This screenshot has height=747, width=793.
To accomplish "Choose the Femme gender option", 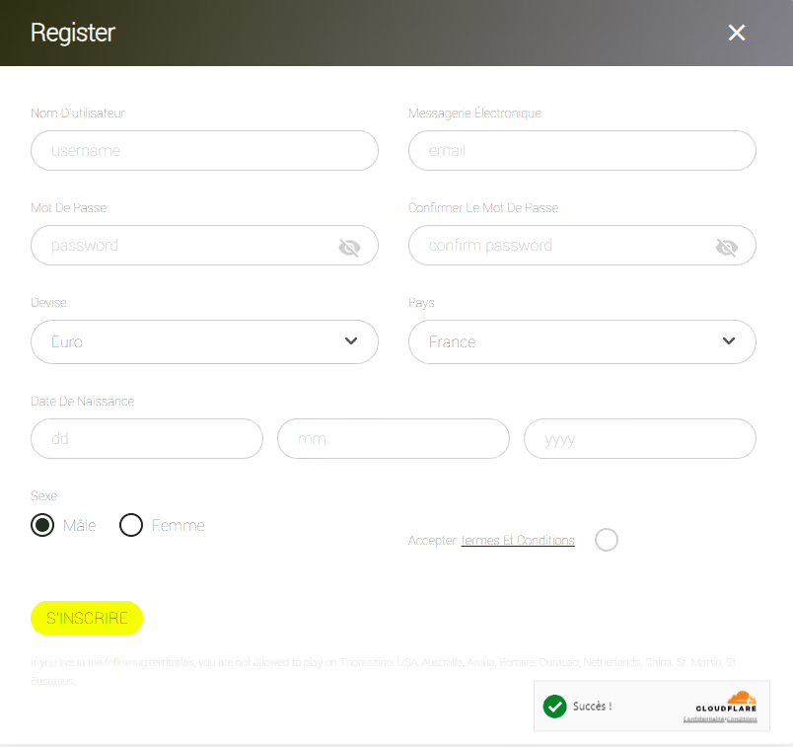I will pyautogui.click(x=131, y=525).
